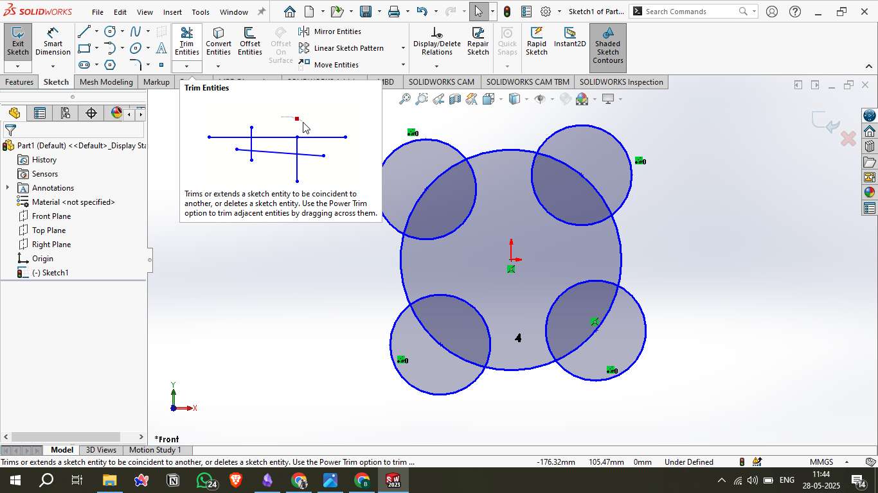The height and width of the screenshot is (493, 878).
Task: Click the Offset Entities tool
Action: coord(250,42)
